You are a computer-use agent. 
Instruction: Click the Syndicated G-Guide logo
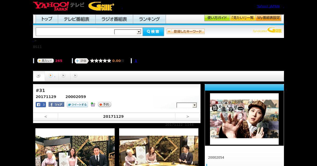point(267,30)
